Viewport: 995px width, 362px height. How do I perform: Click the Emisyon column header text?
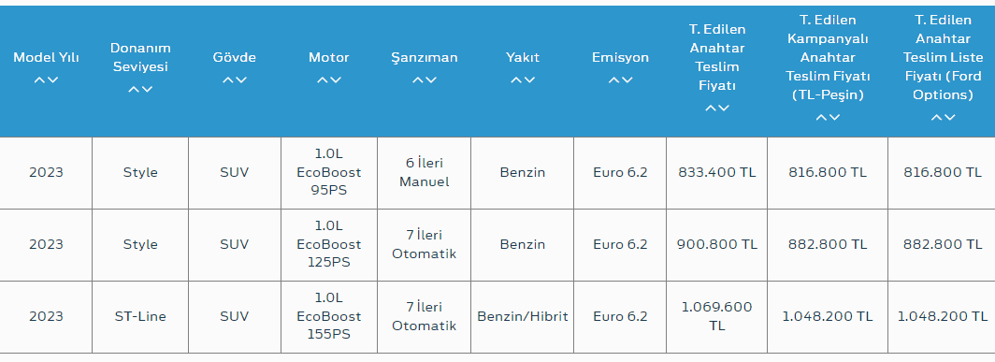621,57
